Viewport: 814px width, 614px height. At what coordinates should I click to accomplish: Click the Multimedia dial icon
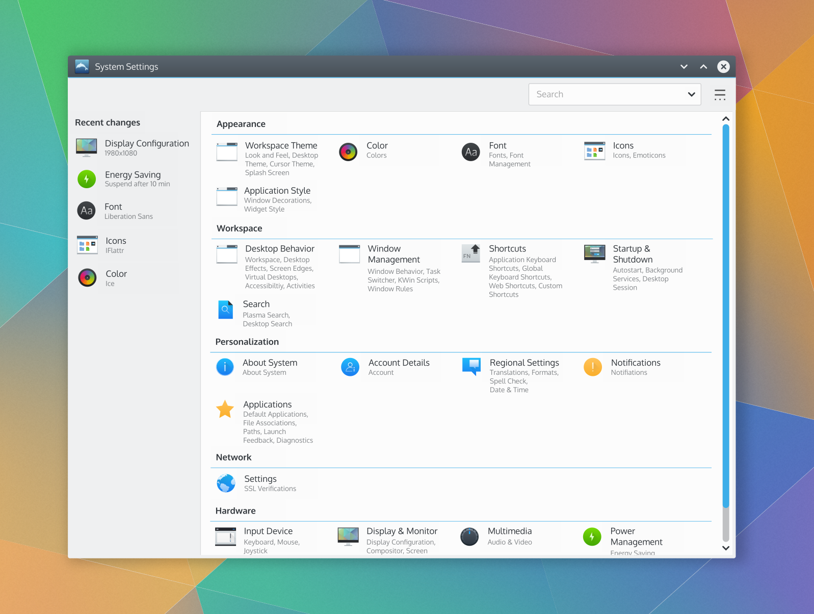coord(469,536)
